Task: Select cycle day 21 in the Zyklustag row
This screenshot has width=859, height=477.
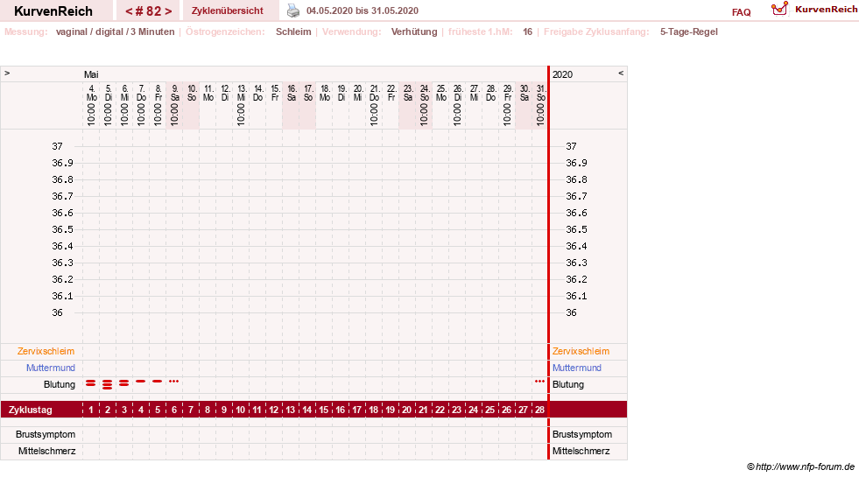Action: click(x=423, y=410)
